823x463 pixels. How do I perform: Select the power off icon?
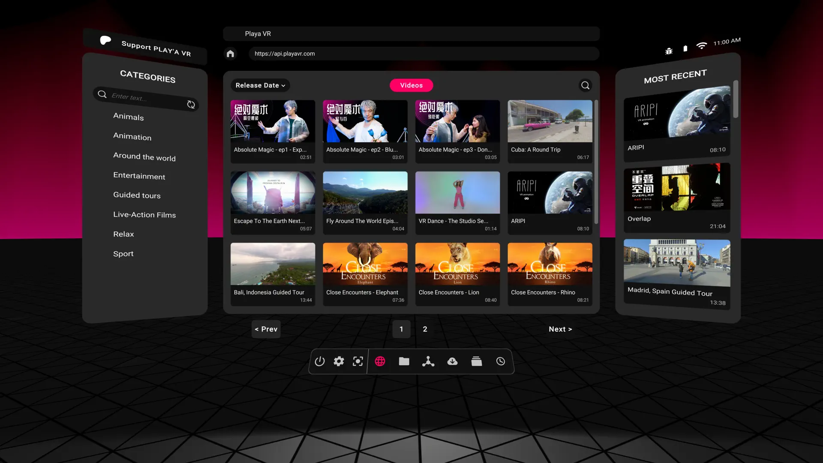click(319, 361)
